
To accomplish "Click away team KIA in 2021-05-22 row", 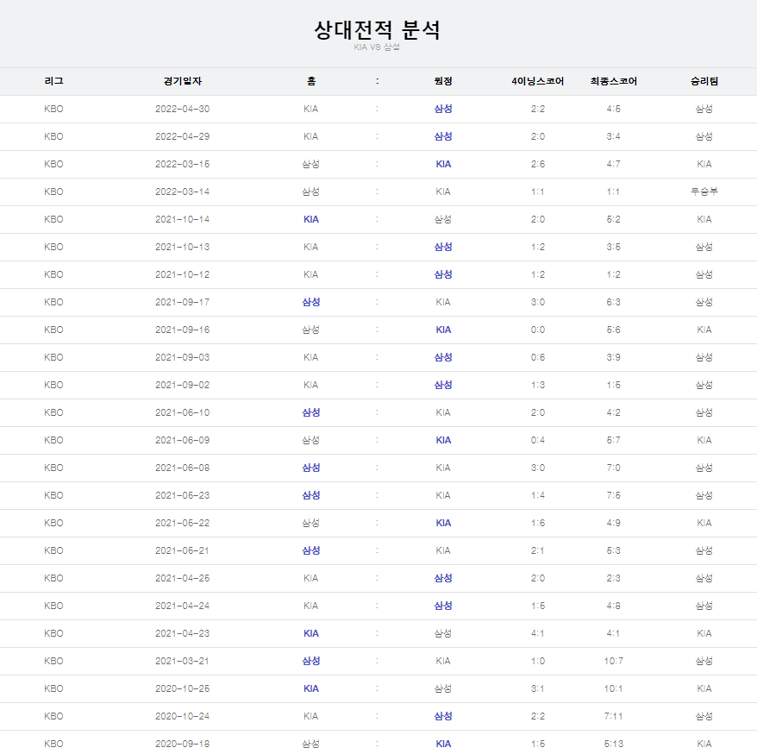I will click(443, 523).
